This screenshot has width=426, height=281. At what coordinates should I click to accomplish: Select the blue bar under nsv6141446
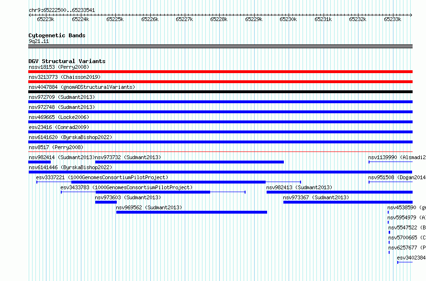pyautogui.click(x=220, y=172)
